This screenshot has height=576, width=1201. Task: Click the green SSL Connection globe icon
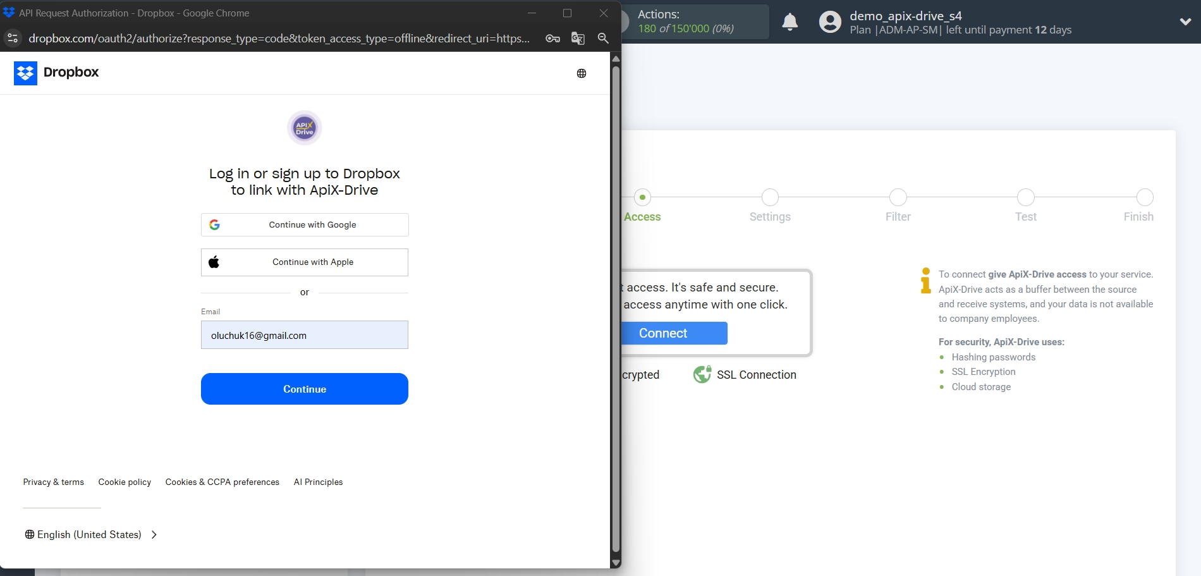702,374
